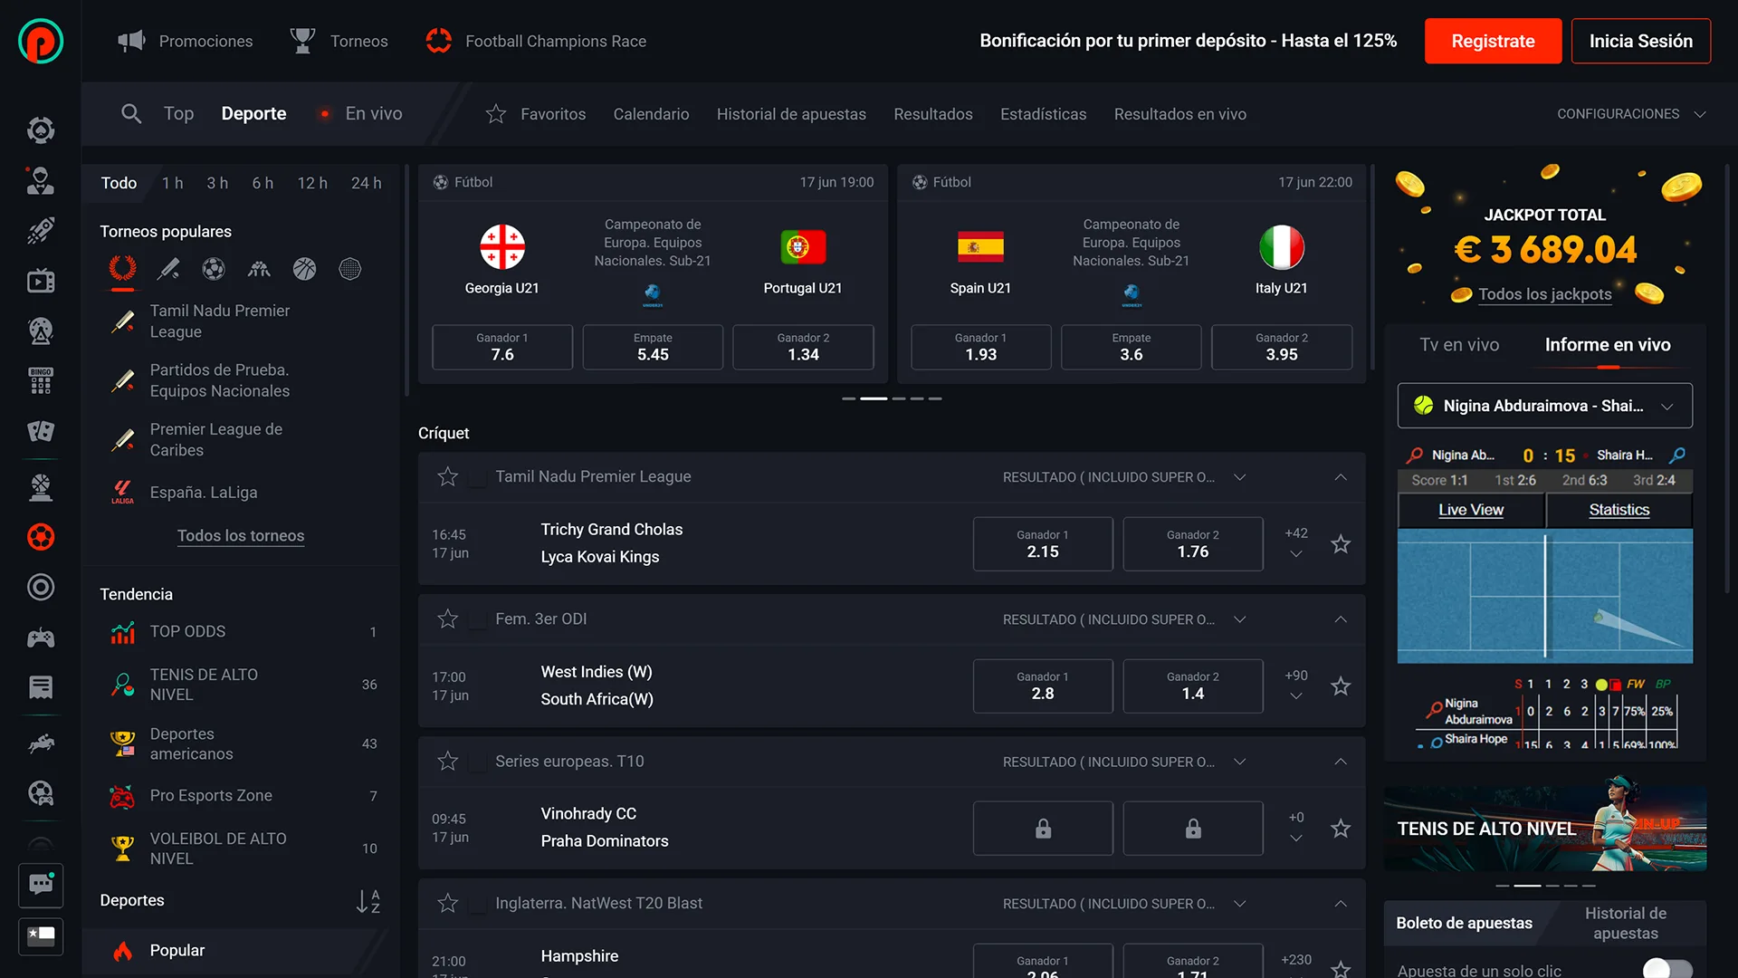Open the live chat support icon
Screen dimensions: 1738x978
41,885
